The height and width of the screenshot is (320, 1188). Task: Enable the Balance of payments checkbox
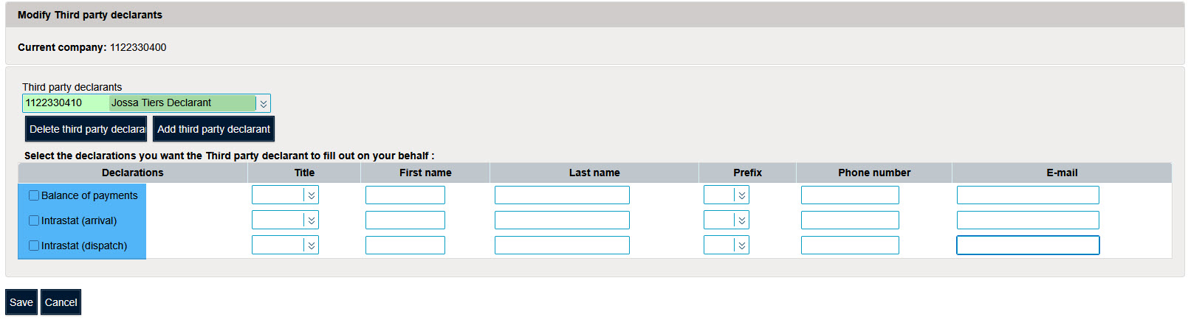coord(34,195)
